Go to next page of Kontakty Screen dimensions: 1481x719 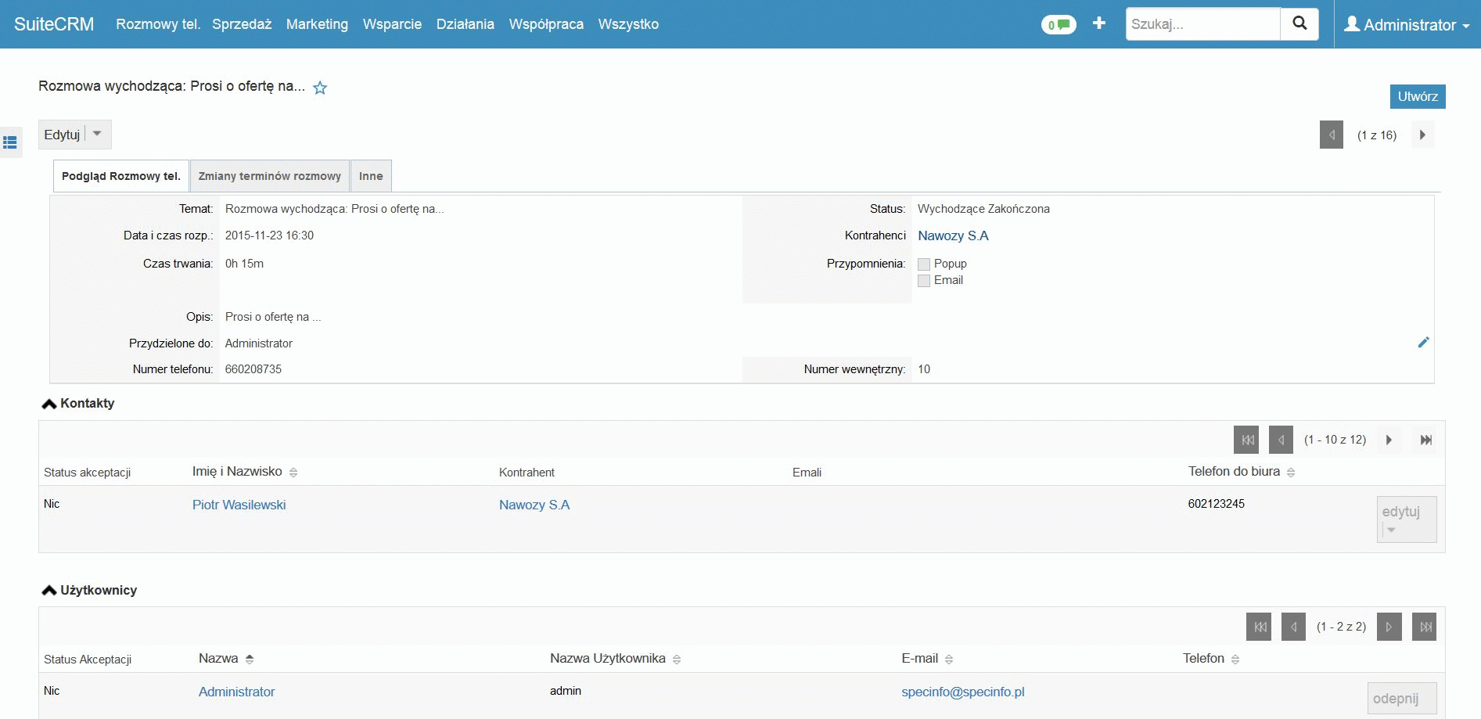click(x=1389, y=440)
